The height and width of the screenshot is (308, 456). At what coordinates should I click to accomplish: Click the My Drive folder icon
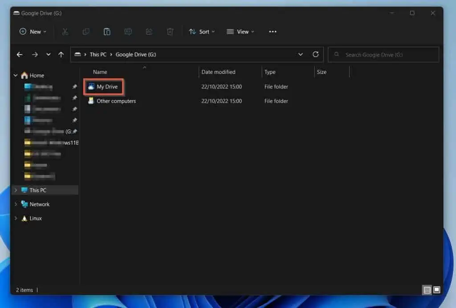pyautogui.click(x=91, y=86)
